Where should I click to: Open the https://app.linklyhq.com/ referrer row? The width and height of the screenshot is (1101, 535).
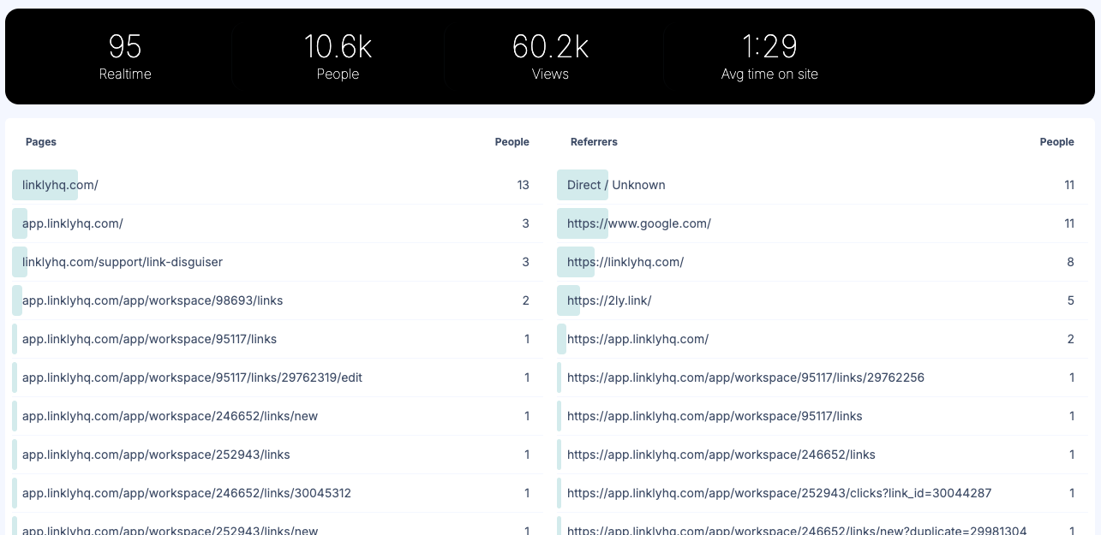638,339
